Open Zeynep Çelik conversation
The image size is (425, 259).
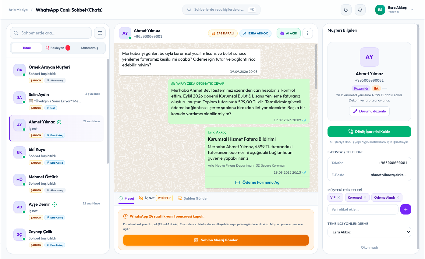point(57,238)
